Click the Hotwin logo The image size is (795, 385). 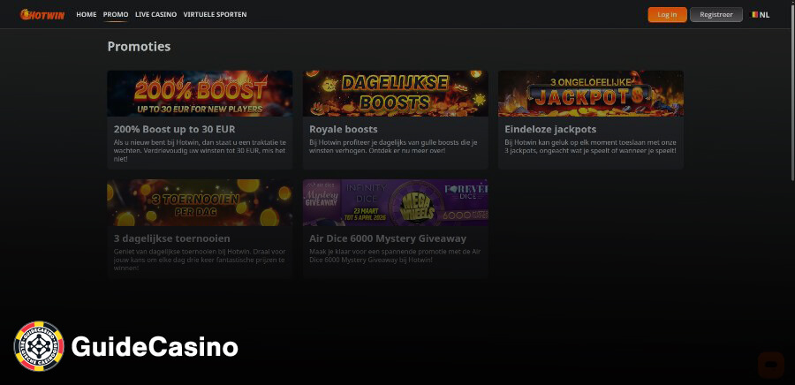[x=42, y=15]
